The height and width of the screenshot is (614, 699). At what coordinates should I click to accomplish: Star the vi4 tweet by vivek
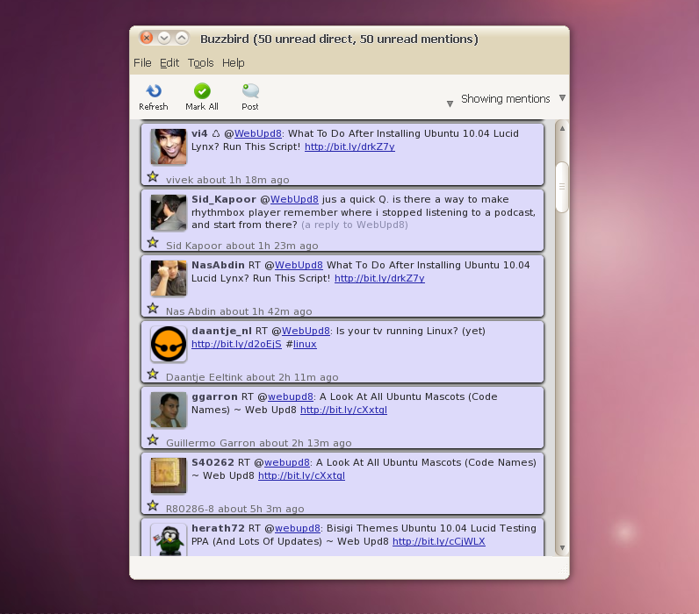pos(153,177)
